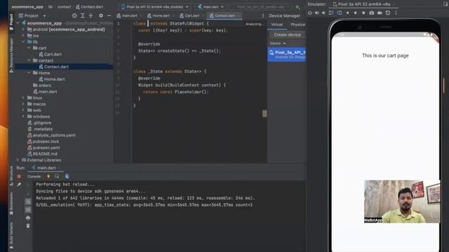This screenshot has width=449, height=252.
Task: Tap the emulator Overview square button
Action: (363, 13)
